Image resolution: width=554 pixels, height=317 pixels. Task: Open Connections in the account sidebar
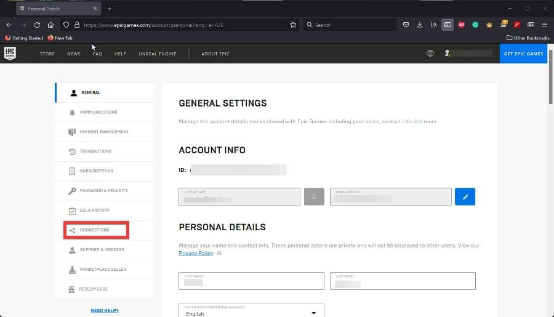coord(95,230)
